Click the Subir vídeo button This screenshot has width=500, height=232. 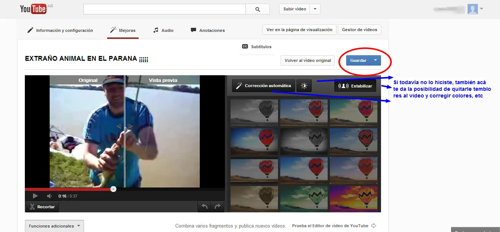click(295, 9)
